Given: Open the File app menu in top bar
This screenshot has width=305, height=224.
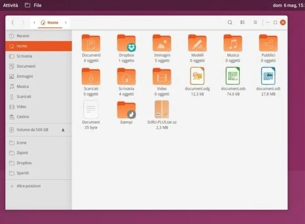Looking at the screenshot, I should pyautogui.click(x=33, y=5).
